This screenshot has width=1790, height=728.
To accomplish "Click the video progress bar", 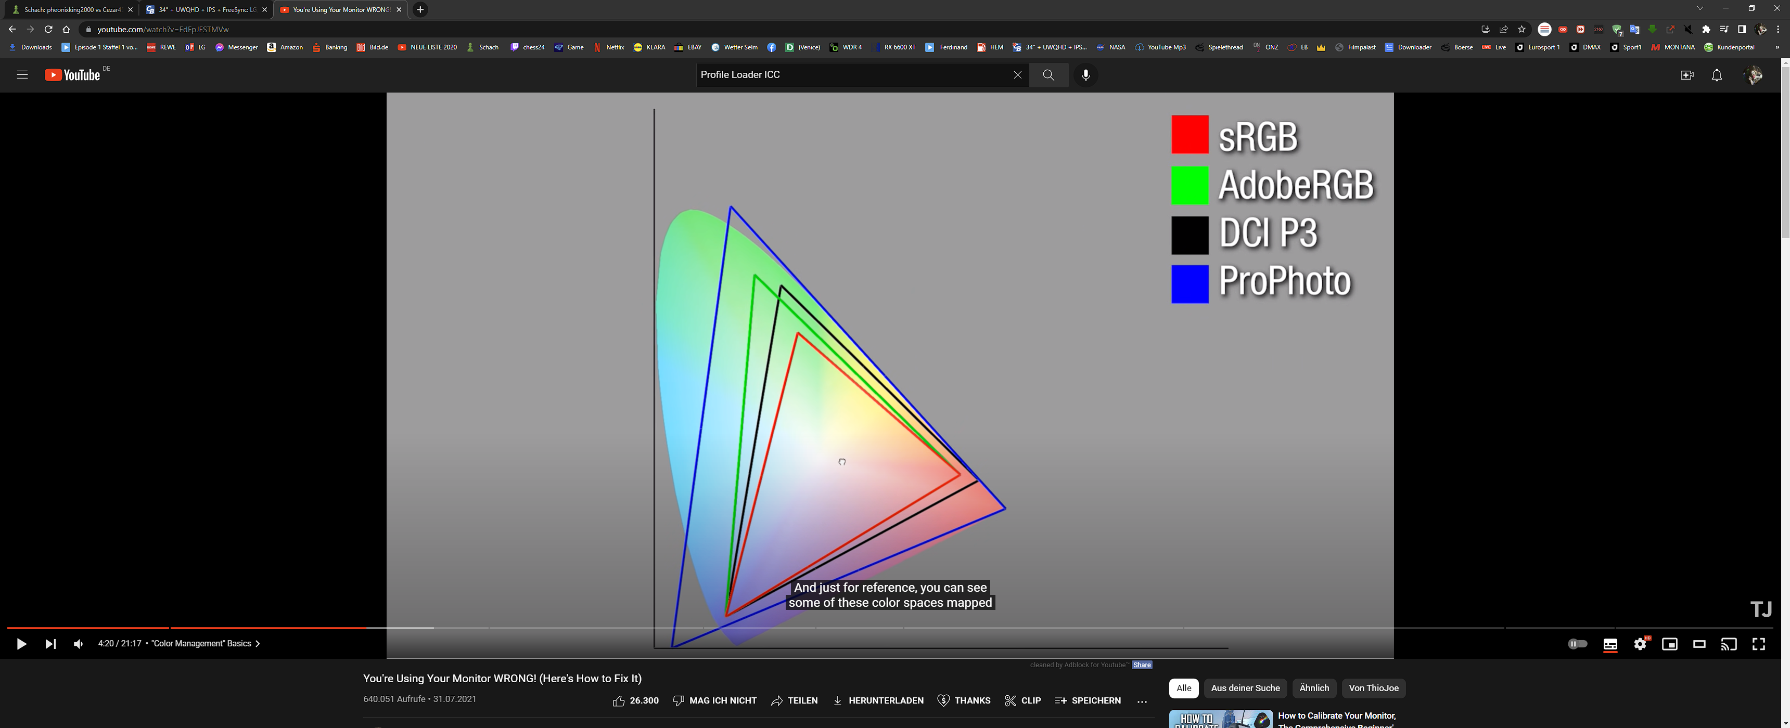I will point(834,628).
